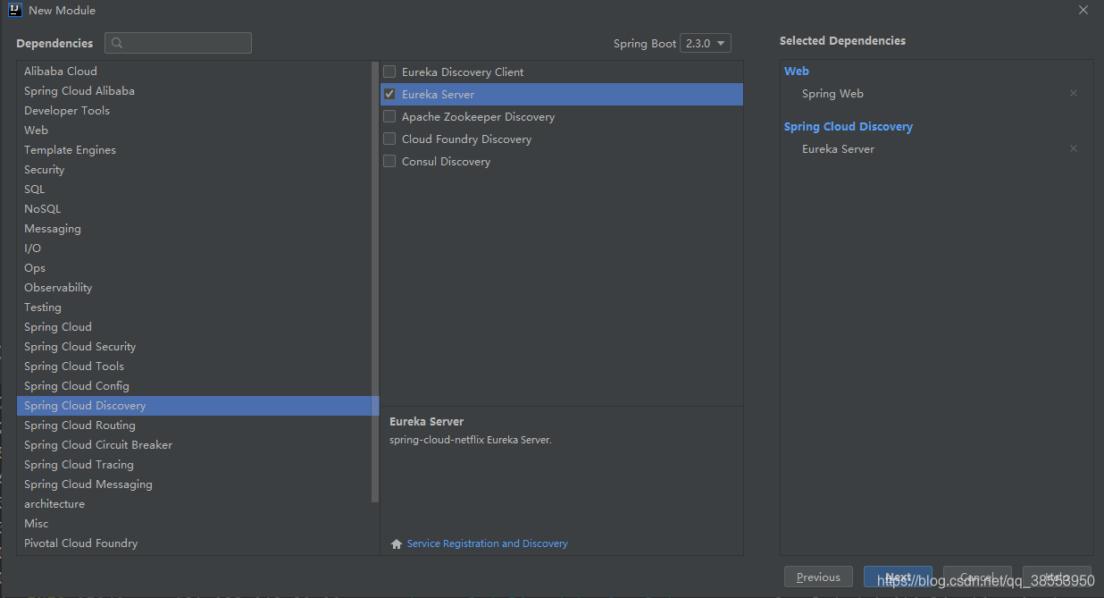Choose the Web category
Image resolution: width=1104 pixels, height=598 pixels.
point(194,131)
